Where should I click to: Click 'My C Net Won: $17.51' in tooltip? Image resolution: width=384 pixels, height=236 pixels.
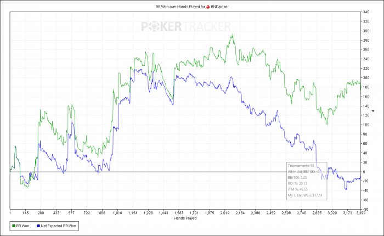tap(305, 195)
